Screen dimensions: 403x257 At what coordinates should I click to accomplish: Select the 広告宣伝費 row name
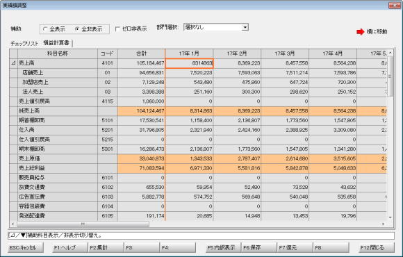pos(31,197)
